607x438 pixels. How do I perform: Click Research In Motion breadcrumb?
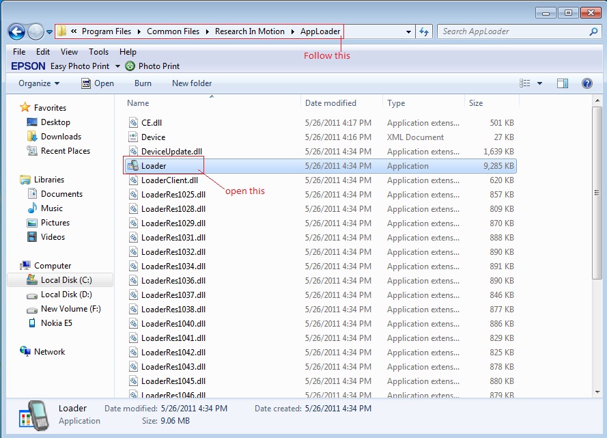point(250,31)
